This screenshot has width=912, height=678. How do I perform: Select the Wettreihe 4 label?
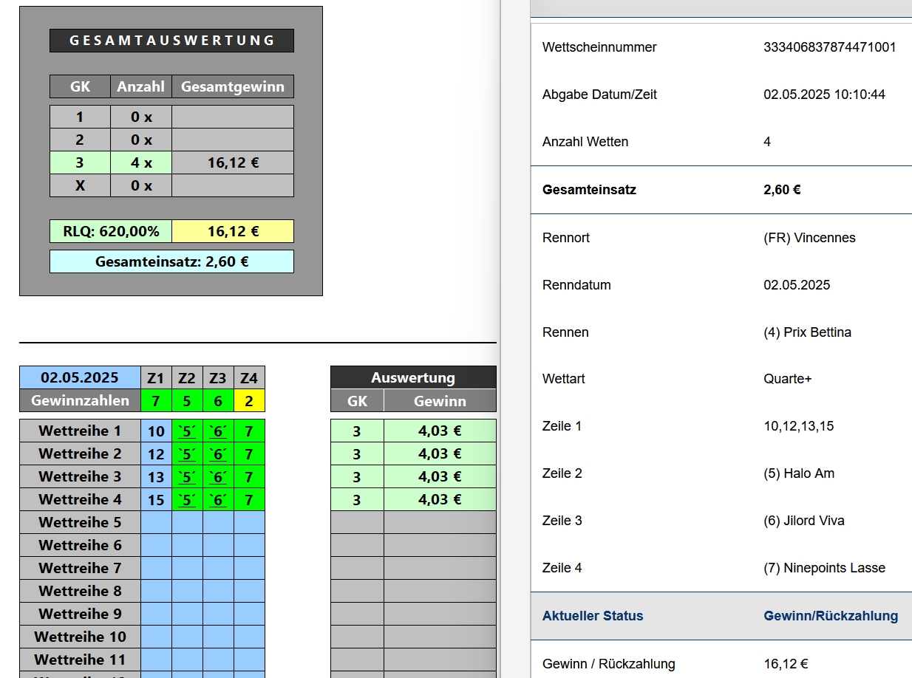[x=80, y=499]
